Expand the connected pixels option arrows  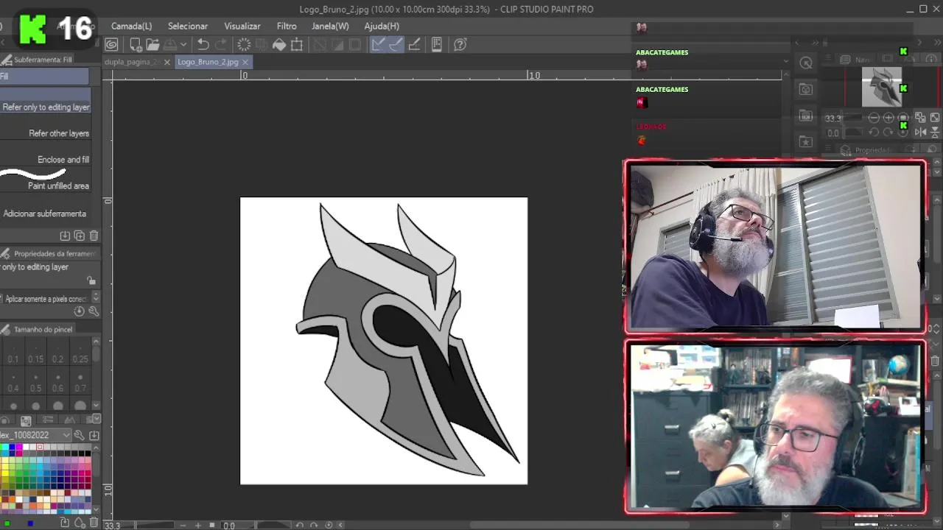[x=95, y=297]
